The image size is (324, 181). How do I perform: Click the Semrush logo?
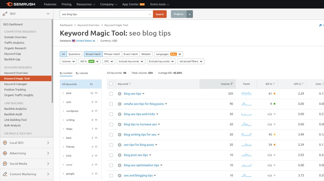pyautogui.click(x=21, y=4)
